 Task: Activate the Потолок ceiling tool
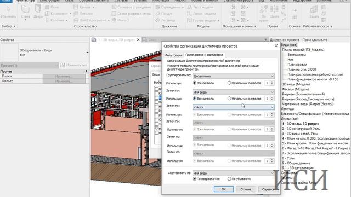click(83, 14)
